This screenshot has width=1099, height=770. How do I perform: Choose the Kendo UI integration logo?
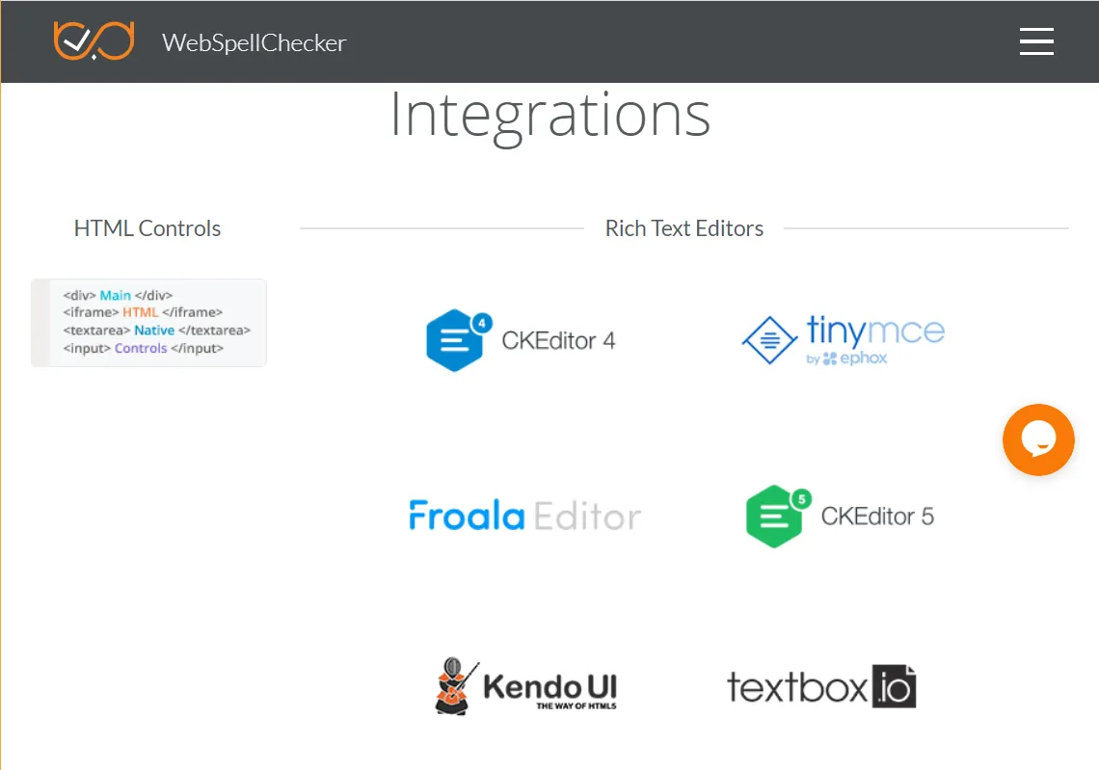coord(525,686)
